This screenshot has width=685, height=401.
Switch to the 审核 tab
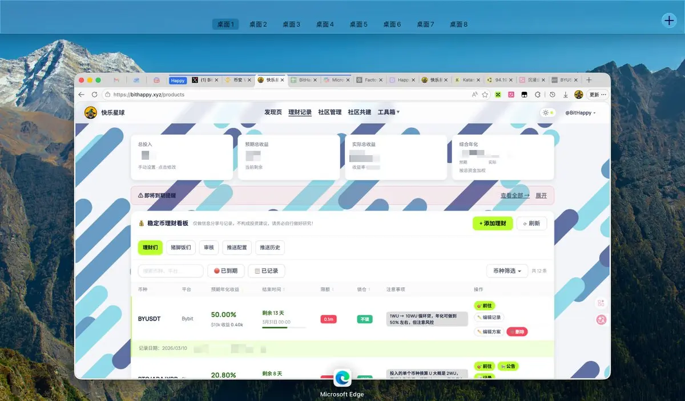coord(209,248)
